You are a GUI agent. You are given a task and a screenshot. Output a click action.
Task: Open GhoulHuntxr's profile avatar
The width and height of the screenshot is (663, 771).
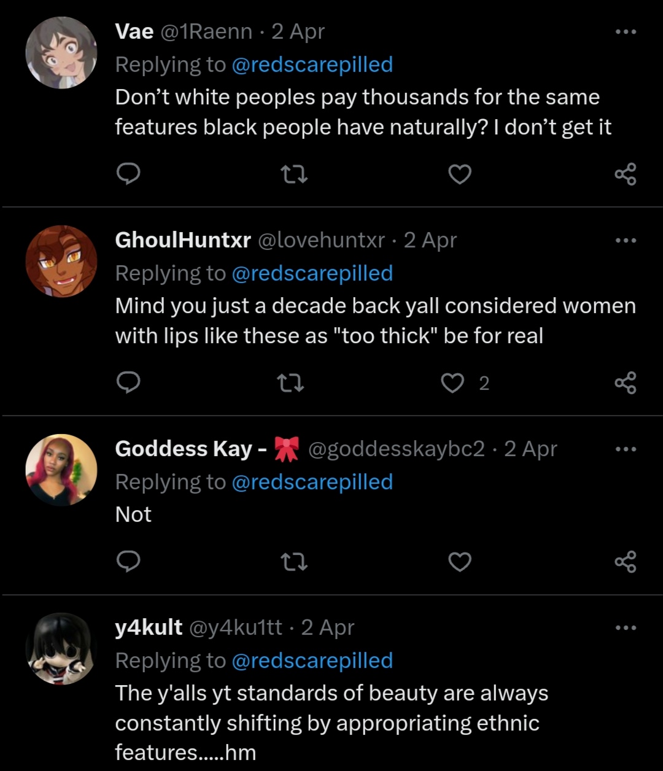61,261
